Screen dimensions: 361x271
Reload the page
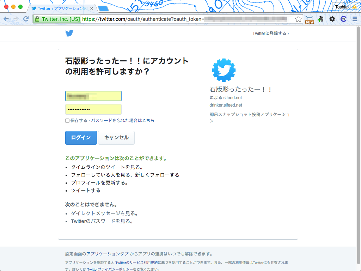[26, 19]
